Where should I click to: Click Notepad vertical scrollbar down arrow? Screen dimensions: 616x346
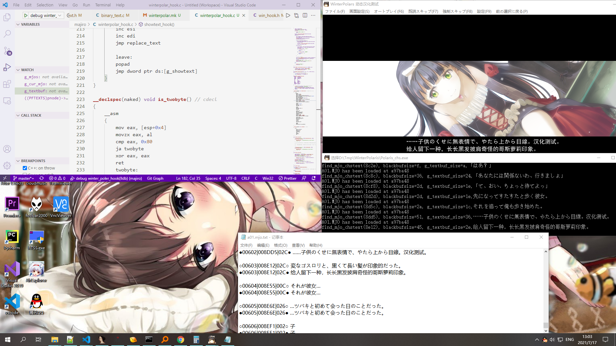pyautogui.click(x=546, y=330)
